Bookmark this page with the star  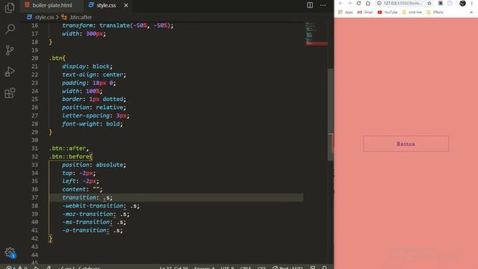tap(429, 3)
